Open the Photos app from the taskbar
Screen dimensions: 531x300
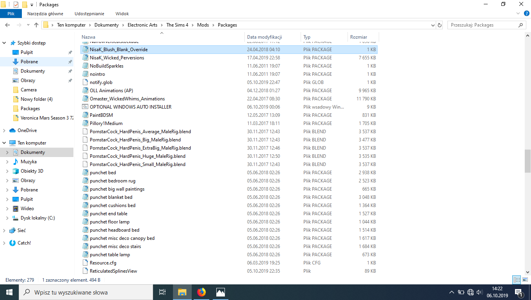[220, 292]
